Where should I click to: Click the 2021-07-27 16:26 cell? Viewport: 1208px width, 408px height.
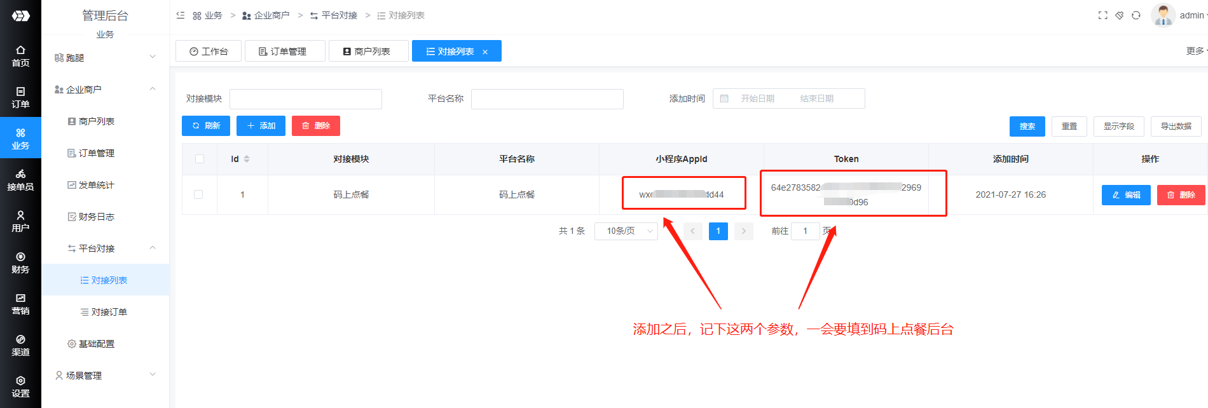tap(1011, 194)
